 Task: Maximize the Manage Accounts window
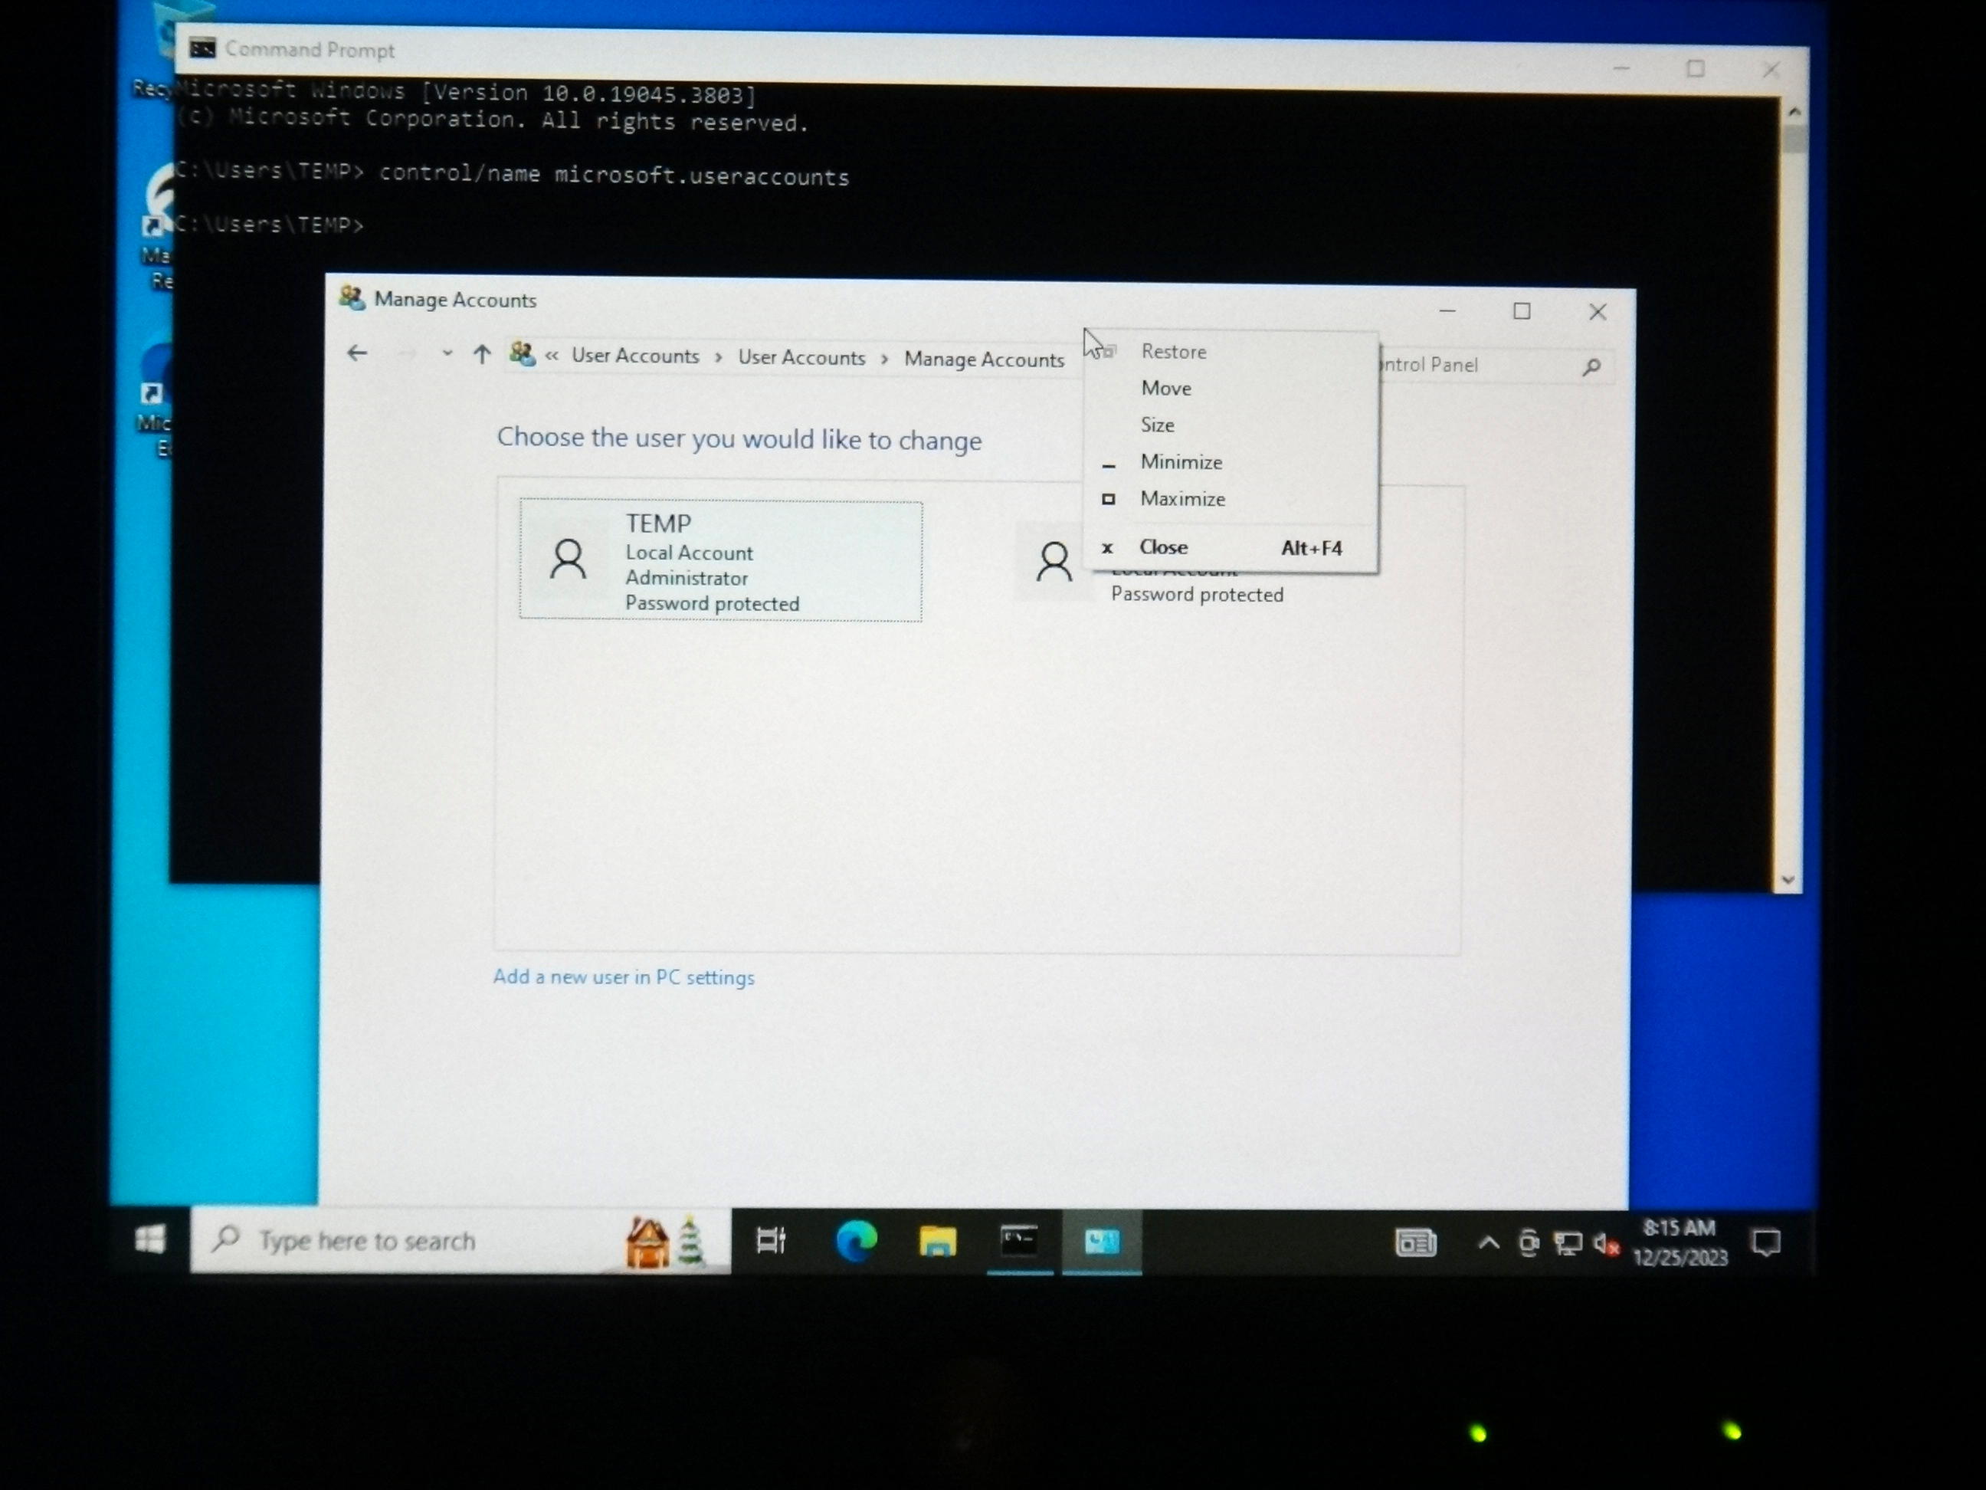[x=1522, y=312]
